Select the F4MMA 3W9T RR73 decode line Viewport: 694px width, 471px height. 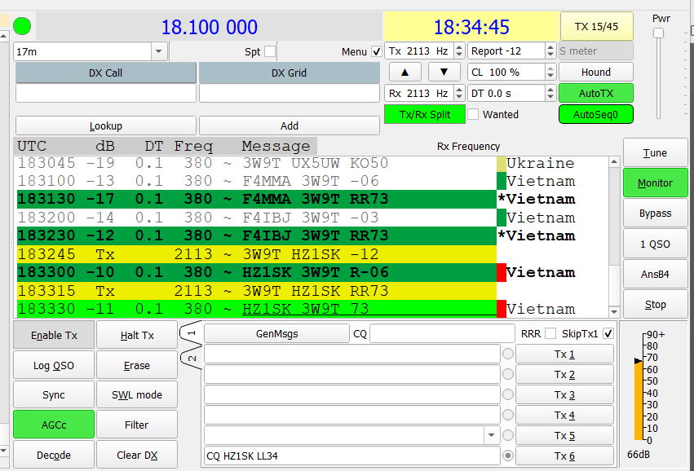pos(257,199)
